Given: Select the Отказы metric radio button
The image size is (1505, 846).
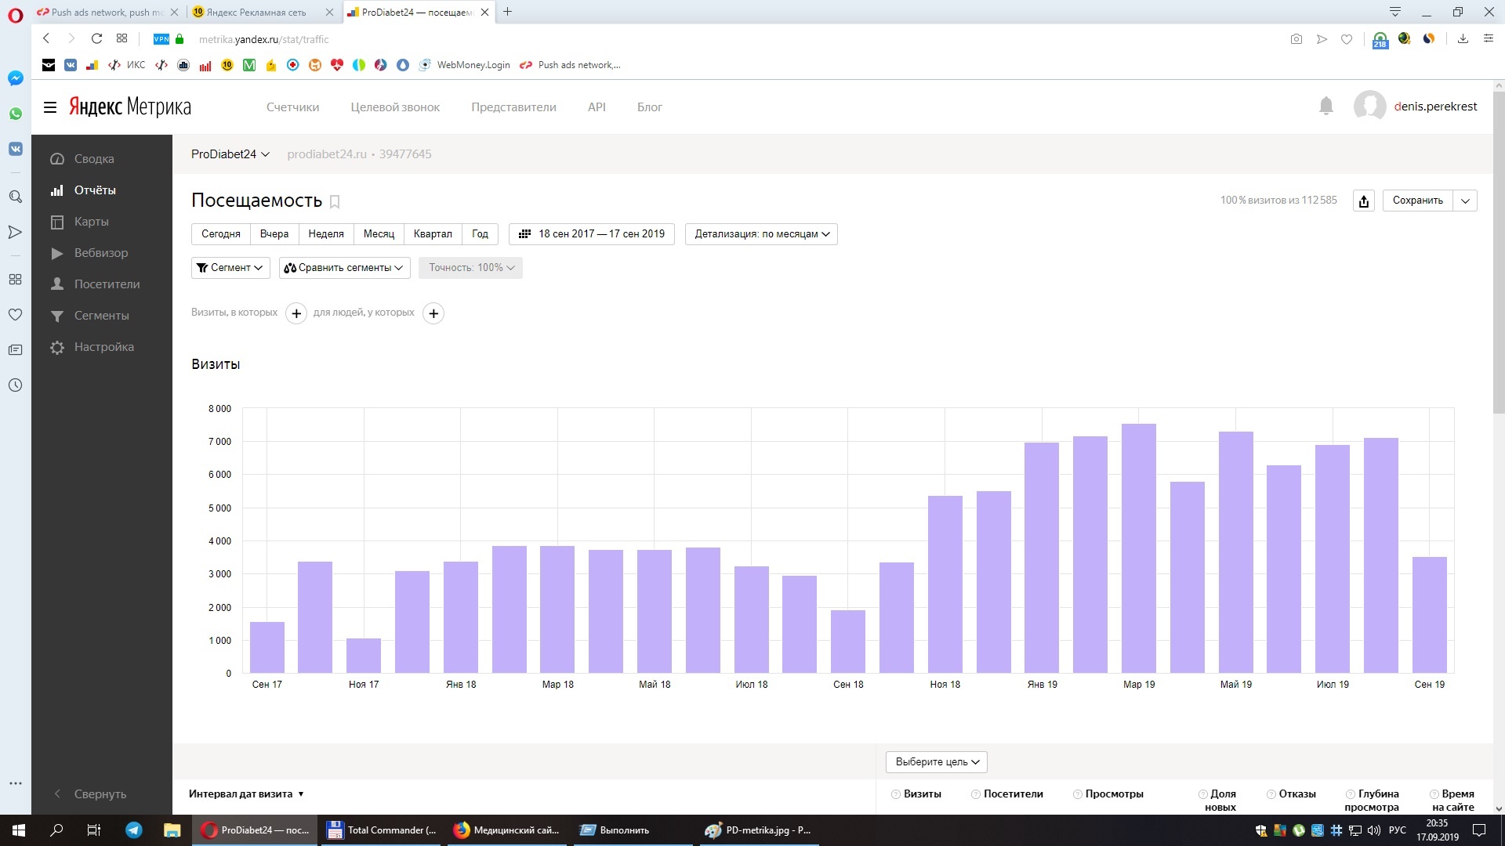Looking at the screenshot, I should pos(1271,794).
